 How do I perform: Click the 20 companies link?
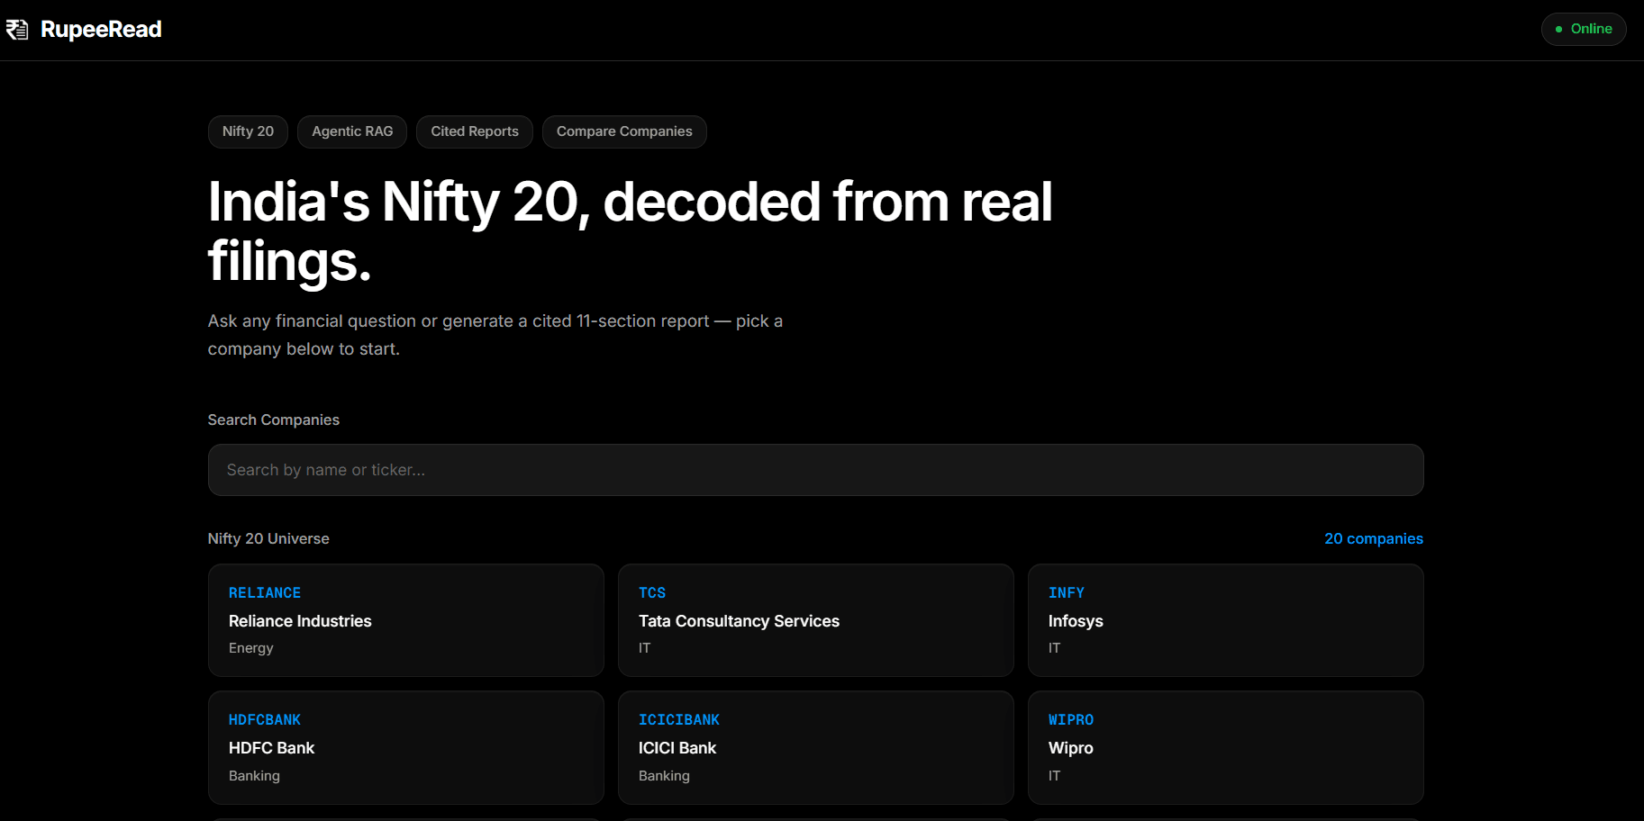(x=1373, y=538)
